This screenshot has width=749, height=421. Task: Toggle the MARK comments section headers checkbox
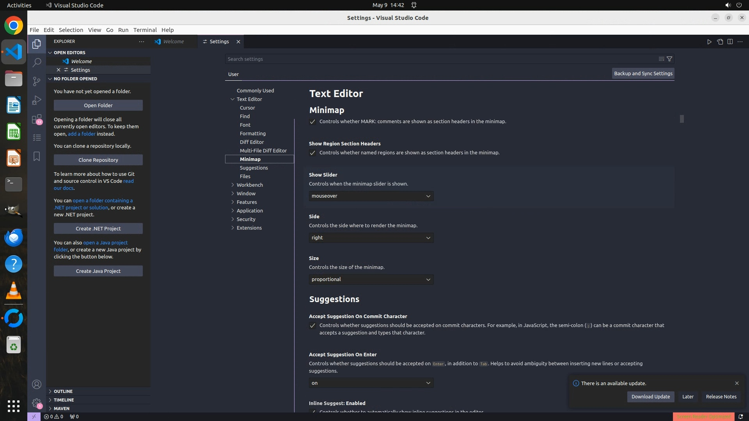click(x=312, y=122)
